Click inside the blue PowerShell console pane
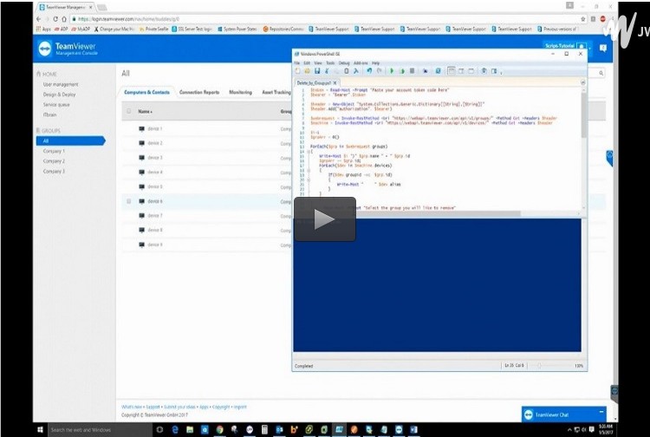Image resolution: width=650 pixels, height=437 pixels. [x=437, y=285]
